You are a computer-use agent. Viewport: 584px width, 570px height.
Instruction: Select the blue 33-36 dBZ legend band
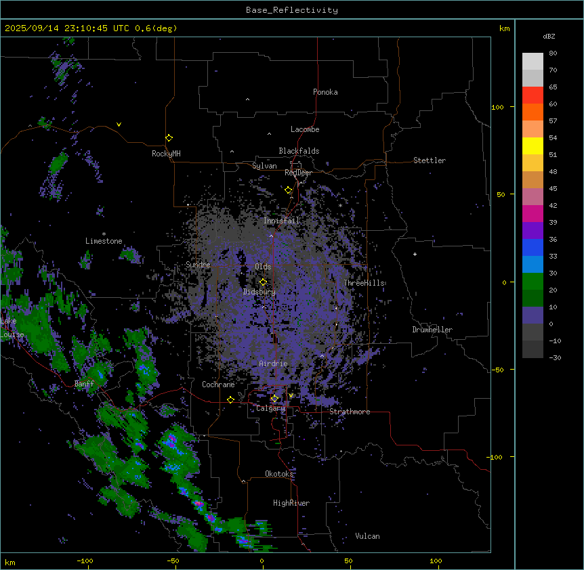[x=533, y=247]
